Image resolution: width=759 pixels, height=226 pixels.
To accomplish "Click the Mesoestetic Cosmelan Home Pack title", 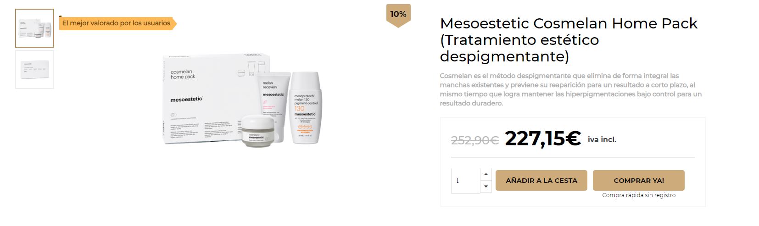I will point(569,40).
